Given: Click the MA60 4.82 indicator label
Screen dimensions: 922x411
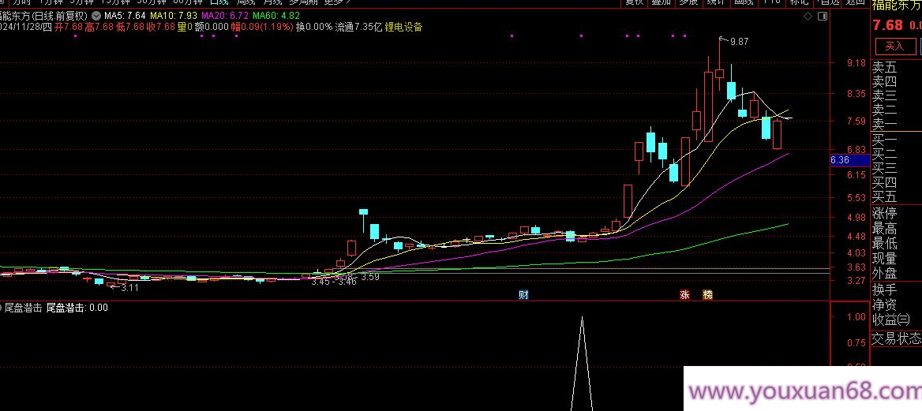Looking at the screenshot, I should coord(279,16).
